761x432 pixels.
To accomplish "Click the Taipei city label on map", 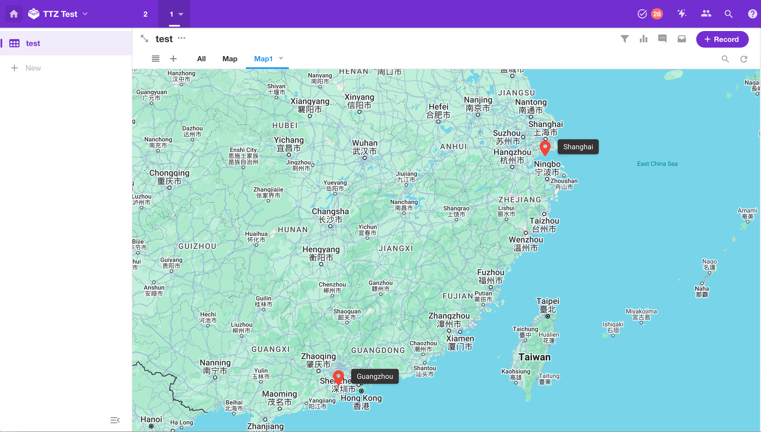I will coord(547,305).
